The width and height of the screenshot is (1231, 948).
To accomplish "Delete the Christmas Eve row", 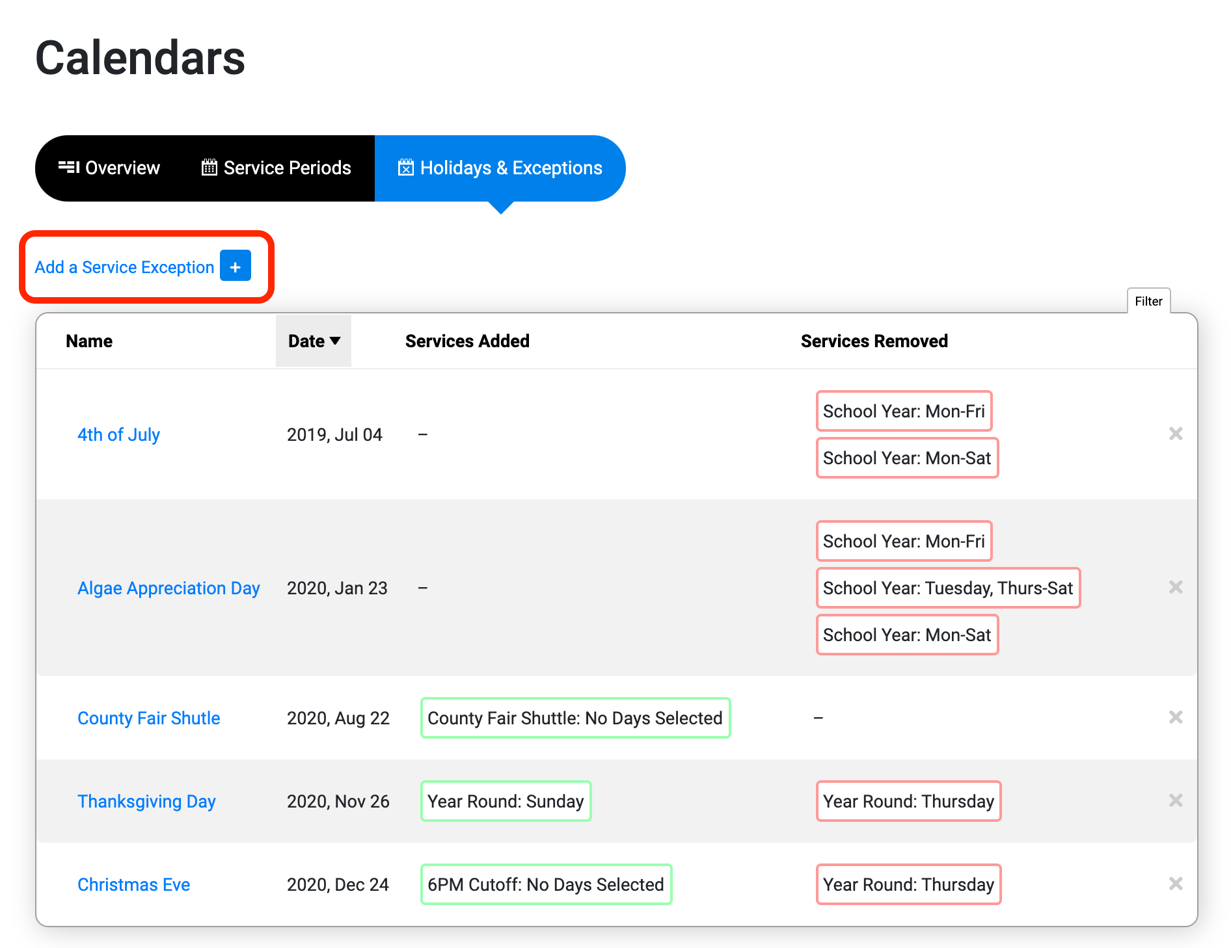I will click(1175, 884).
